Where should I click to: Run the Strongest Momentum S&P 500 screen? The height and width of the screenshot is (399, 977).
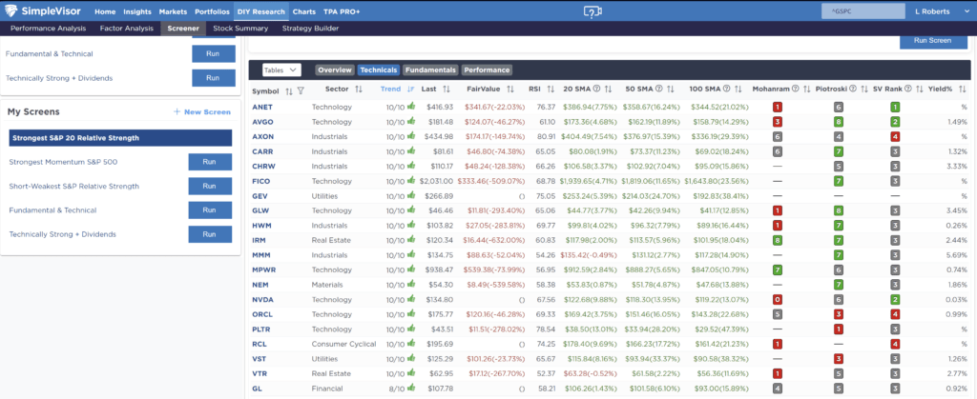coord(210,162)
